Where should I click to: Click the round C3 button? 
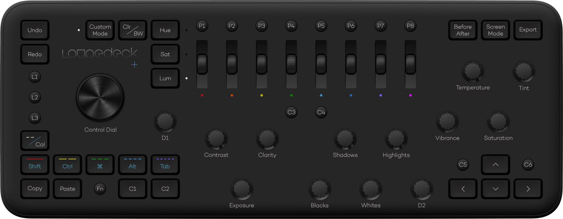(x=291, y=112)
